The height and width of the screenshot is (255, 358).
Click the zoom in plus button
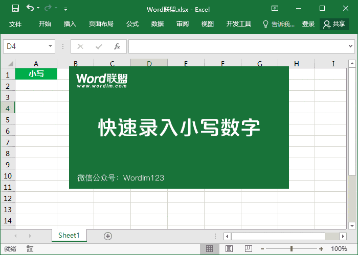[x=321, y=249]
